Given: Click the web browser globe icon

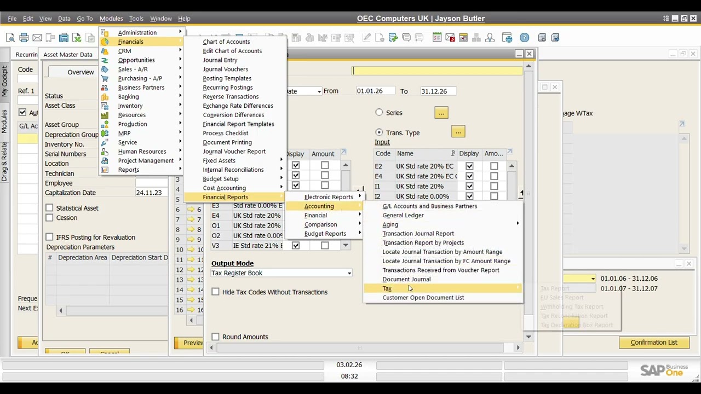Looking at the screenshot, I should tap(507, 38).
